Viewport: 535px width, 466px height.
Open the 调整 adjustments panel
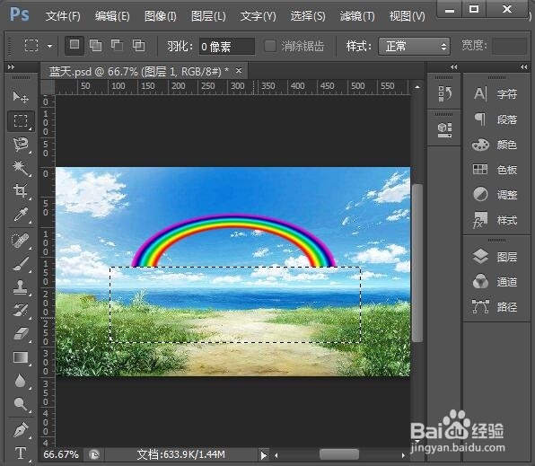[496, 195]
